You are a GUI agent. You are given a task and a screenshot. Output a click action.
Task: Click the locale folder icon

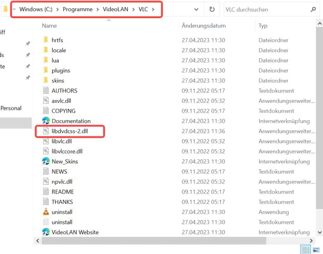click(46, 50)
